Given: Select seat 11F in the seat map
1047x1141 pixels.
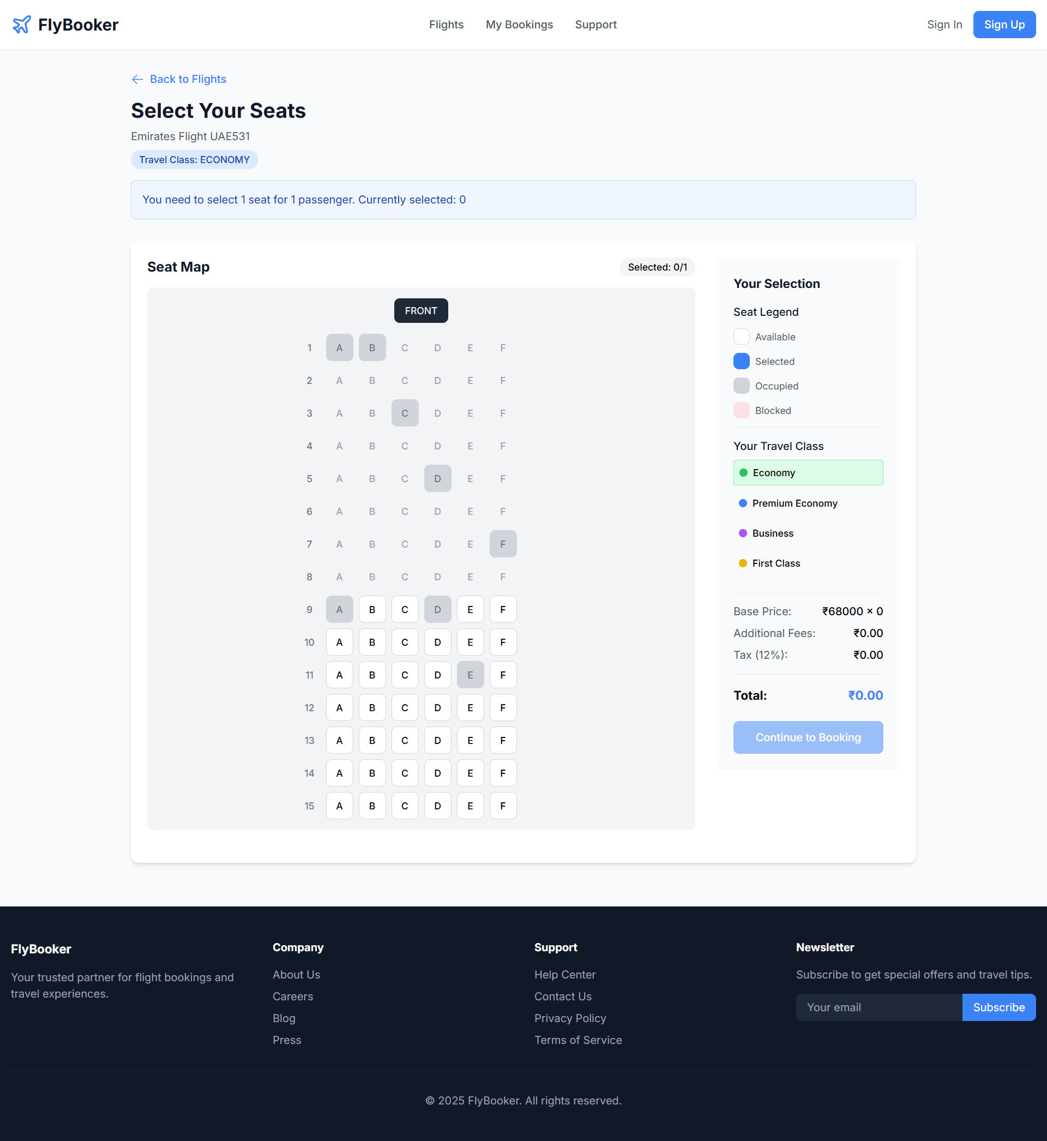Looking at the screenshot, I should (x=503, y=674).
